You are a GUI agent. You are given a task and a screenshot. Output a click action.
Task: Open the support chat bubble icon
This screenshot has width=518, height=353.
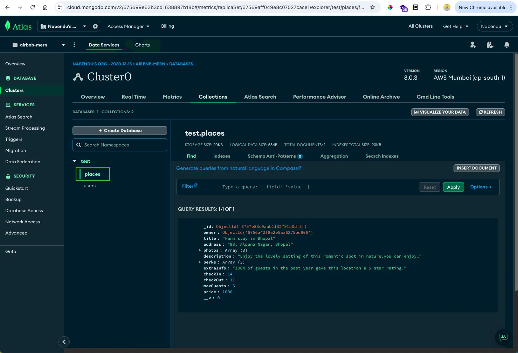coord(503,337)
